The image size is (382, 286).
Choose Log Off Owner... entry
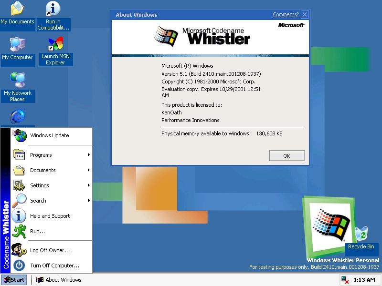tap(52, 250)
